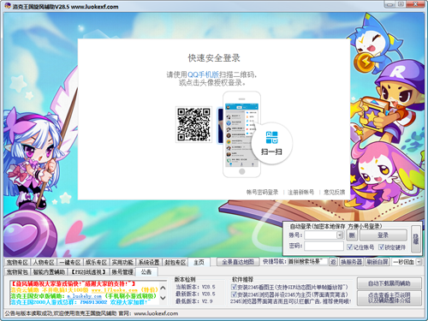
Task: Click the app icon in title bar
Action: click(8, 6)
